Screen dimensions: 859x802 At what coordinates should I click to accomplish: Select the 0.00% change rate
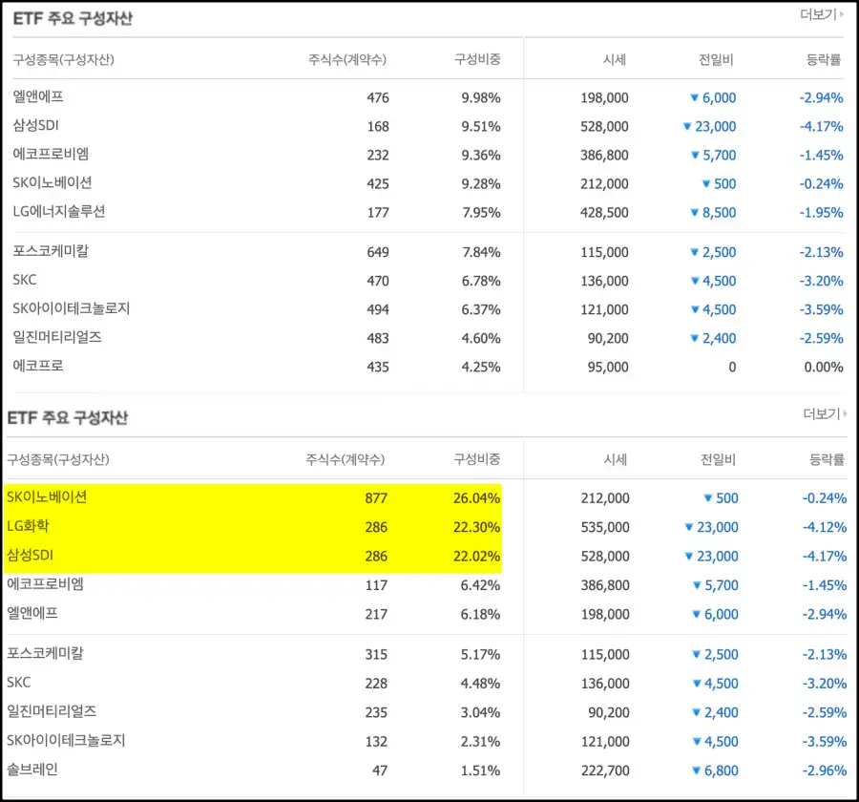824,368
